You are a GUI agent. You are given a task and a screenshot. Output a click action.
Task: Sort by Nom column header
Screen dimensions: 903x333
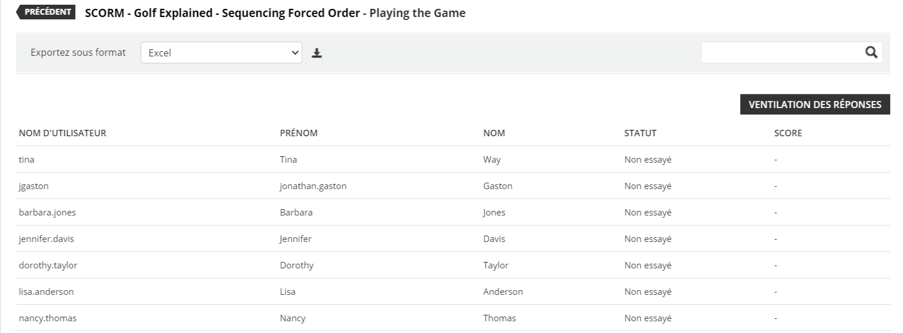tap(494, 133)
